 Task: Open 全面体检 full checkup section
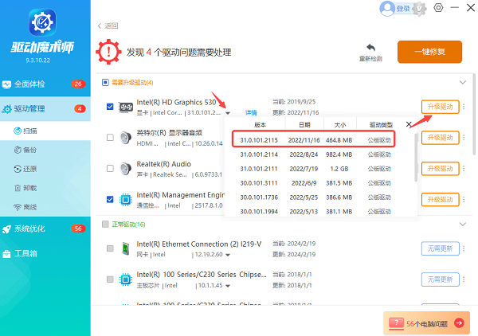[x=45, y=84]
